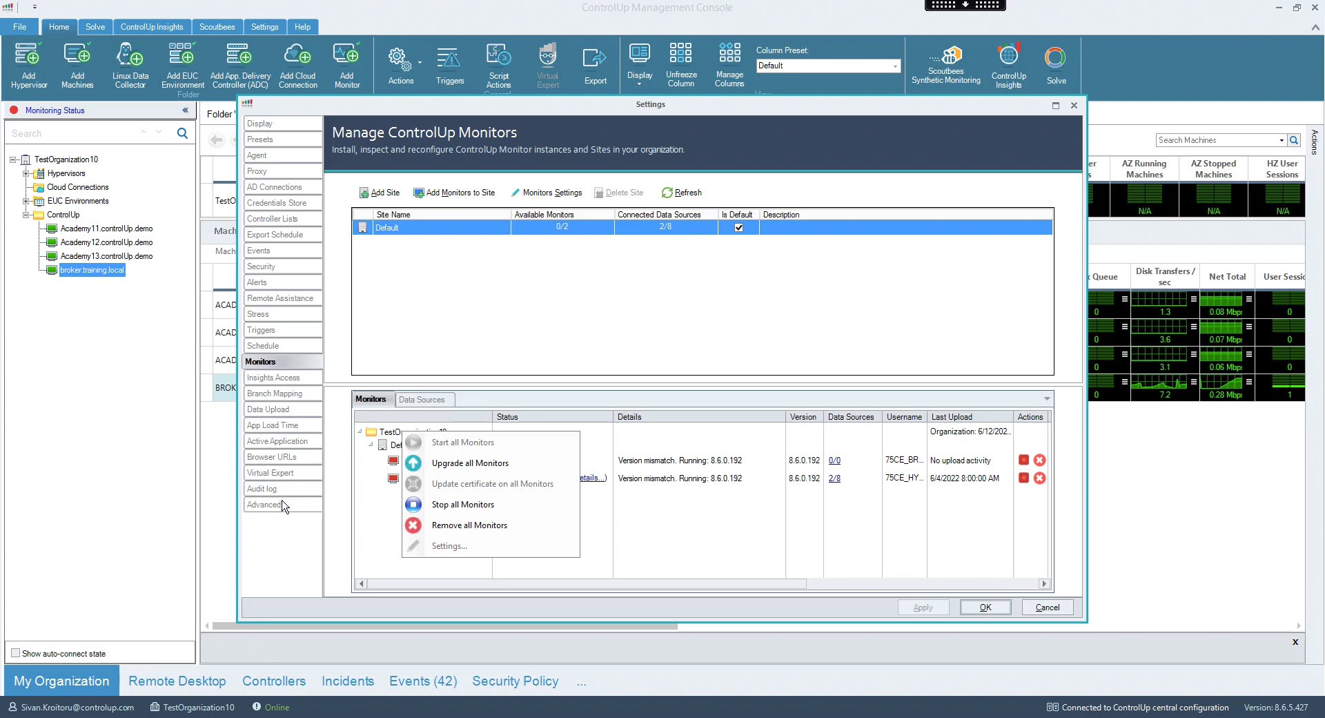Screen dimensions: 1325x718
Task: Click red stop icon for 75CE_BR monitor
Action: 1023,460
